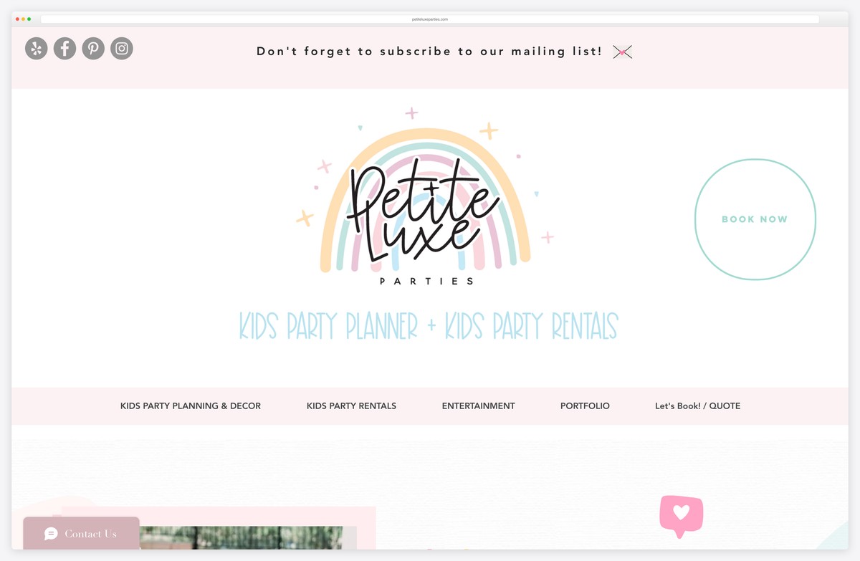This screenshot has height=561, width=860.
Task: Click the pink heart like icon
Action: 681,513
